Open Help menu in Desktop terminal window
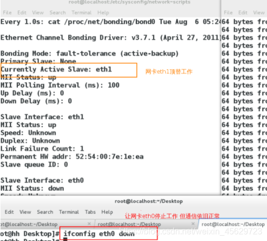 (x=107, y=212)
